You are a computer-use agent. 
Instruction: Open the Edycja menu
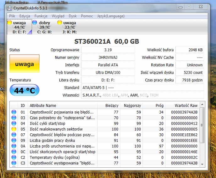pos(25,16)
